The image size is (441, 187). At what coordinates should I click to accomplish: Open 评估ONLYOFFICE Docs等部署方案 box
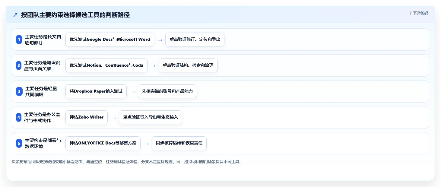point(103,143)
